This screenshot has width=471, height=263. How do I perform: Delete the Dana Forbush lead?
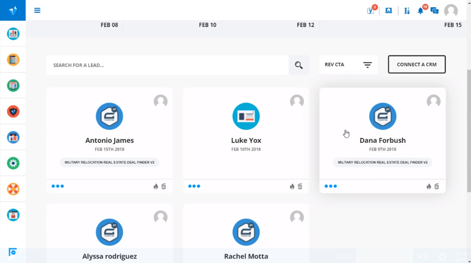click(x=437, y=186)
